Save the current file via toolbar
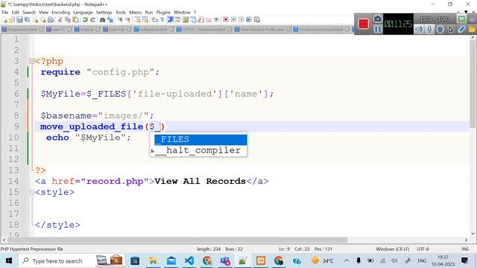The width and height of the screenshot is (477, 268). [19, 20]
